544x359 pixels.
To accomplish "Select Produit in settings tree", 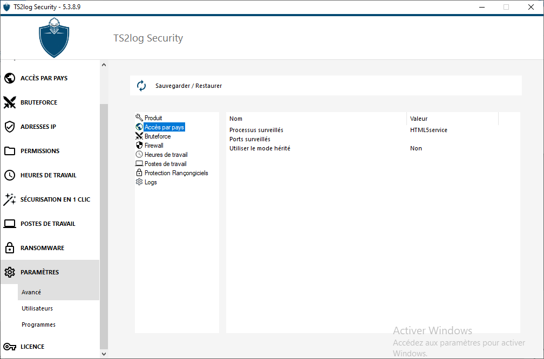I will [x=153, y=118].
